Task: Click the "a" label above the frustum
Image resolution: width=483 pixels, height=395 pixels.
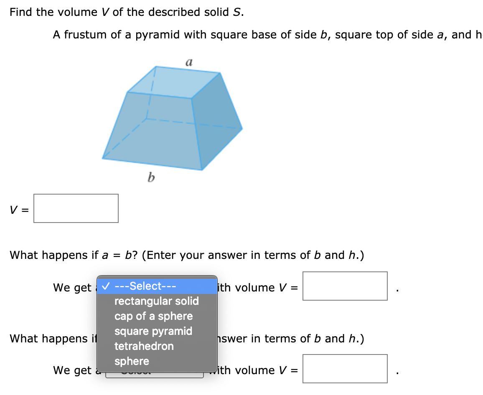Action: pyautogui.click(x=189, y=61)
